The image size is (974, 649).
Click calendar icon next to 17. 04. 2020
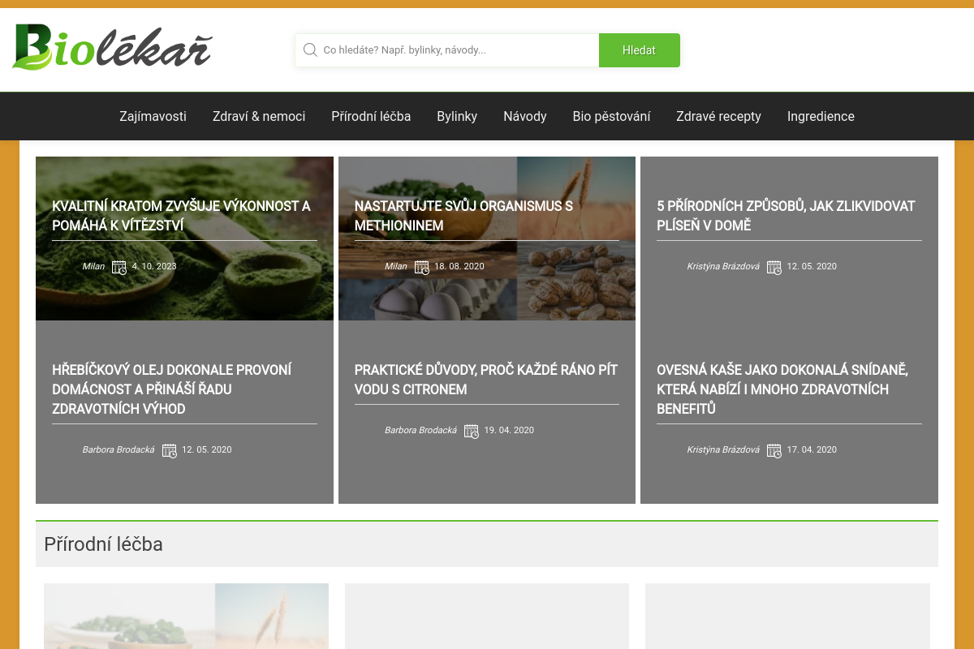coord(774,450)
